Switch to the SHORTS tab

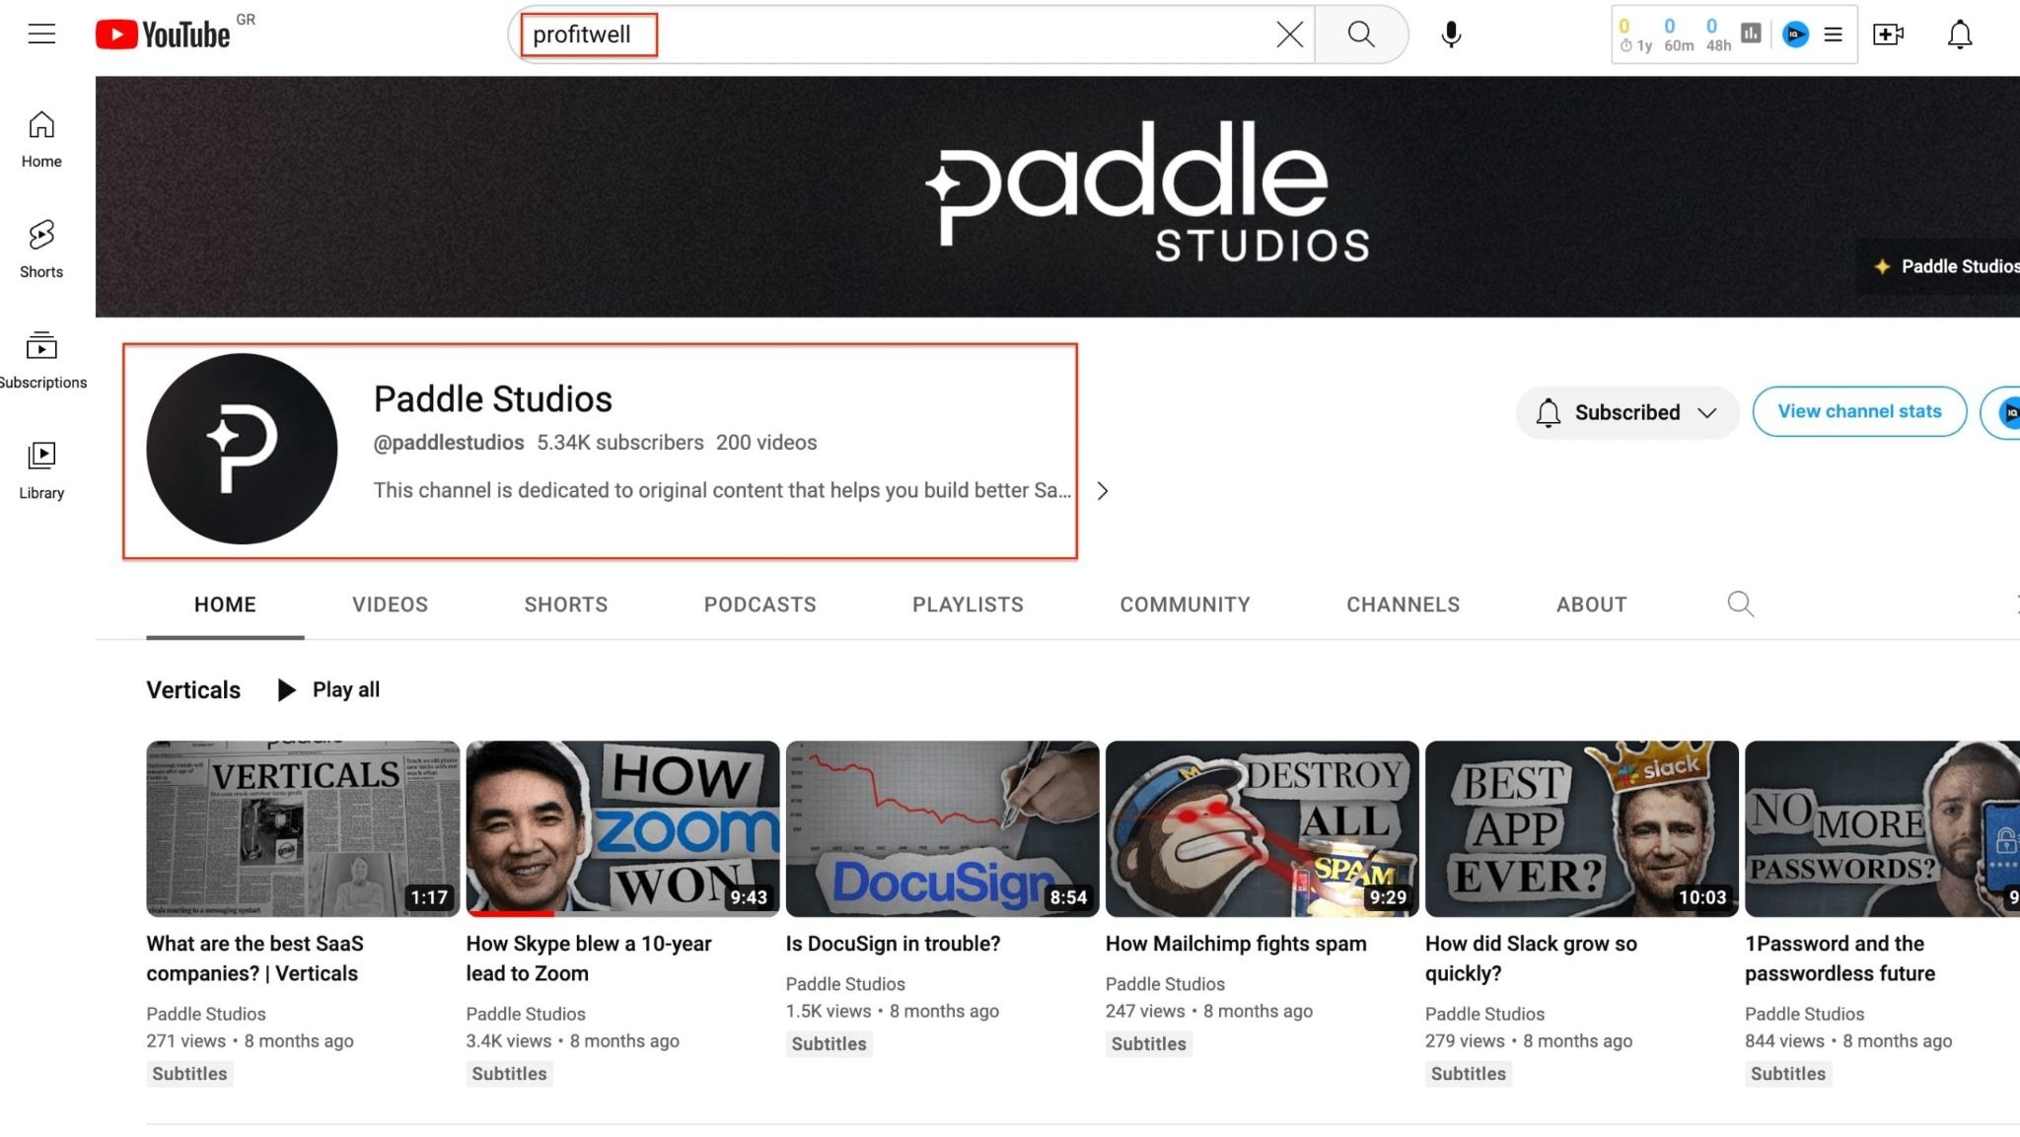click(x=566, y=604)
